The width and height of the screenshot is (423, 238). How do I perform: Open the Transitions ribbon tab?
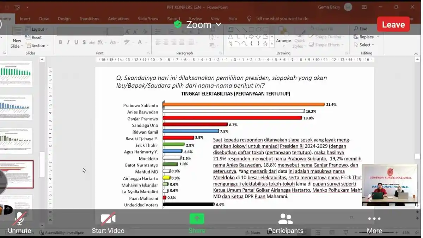(89, 19)
